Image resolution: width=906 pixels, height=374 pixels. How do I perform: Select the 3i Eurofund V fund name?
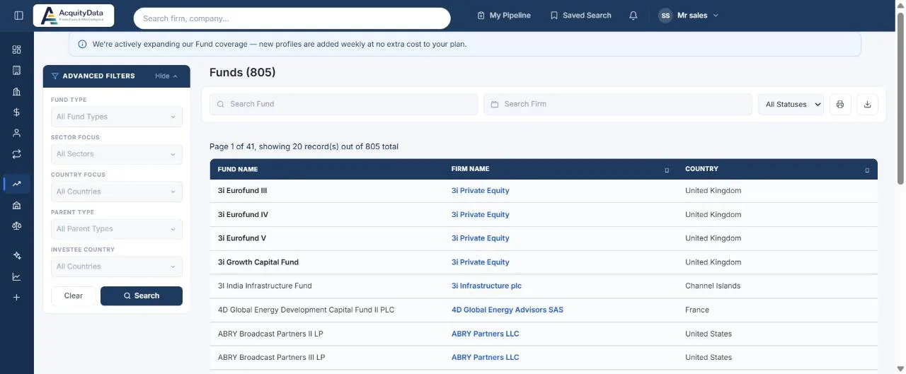tap(242, 238)
